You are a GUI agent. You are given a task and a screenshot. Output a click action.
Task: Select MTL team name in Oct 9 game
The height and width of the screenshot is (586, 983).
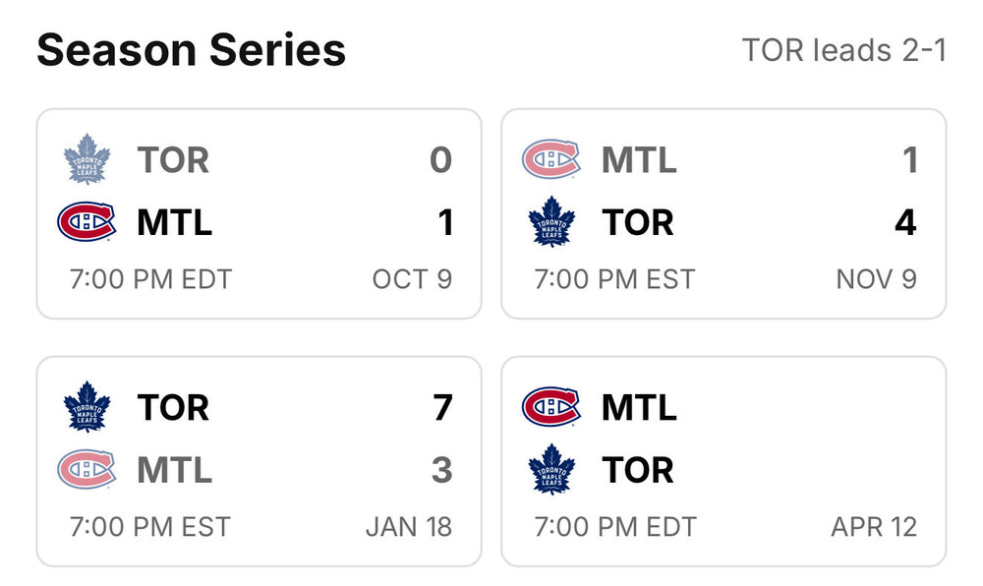(x=175, y=222)
